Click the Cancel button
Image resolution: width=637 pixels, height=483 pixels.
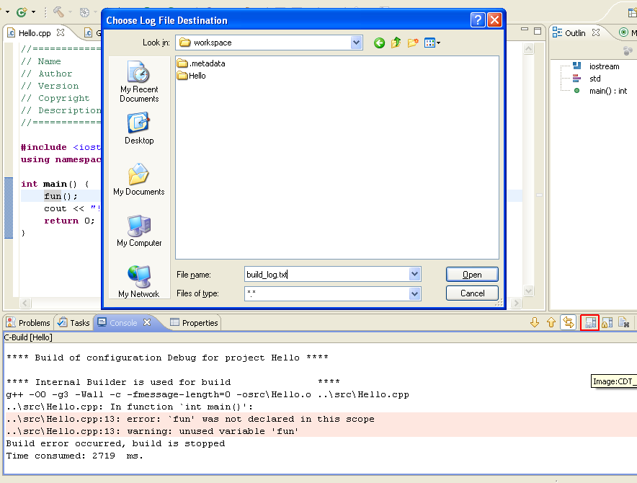(x=472, y=293)
